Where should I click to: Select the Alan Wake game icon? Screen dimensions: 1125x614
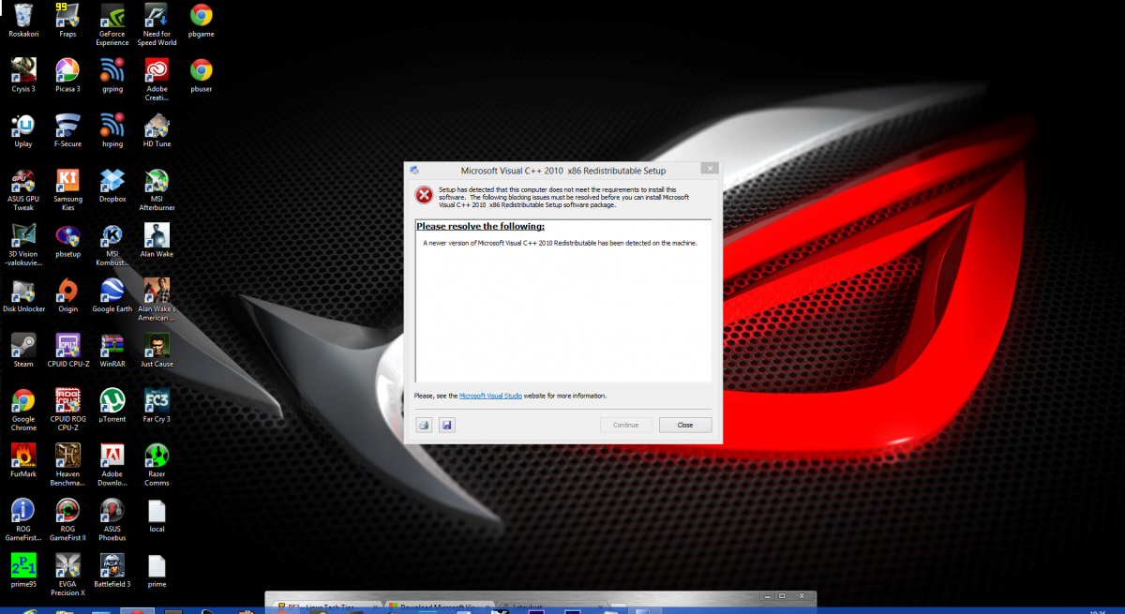[x=157, y=241]
